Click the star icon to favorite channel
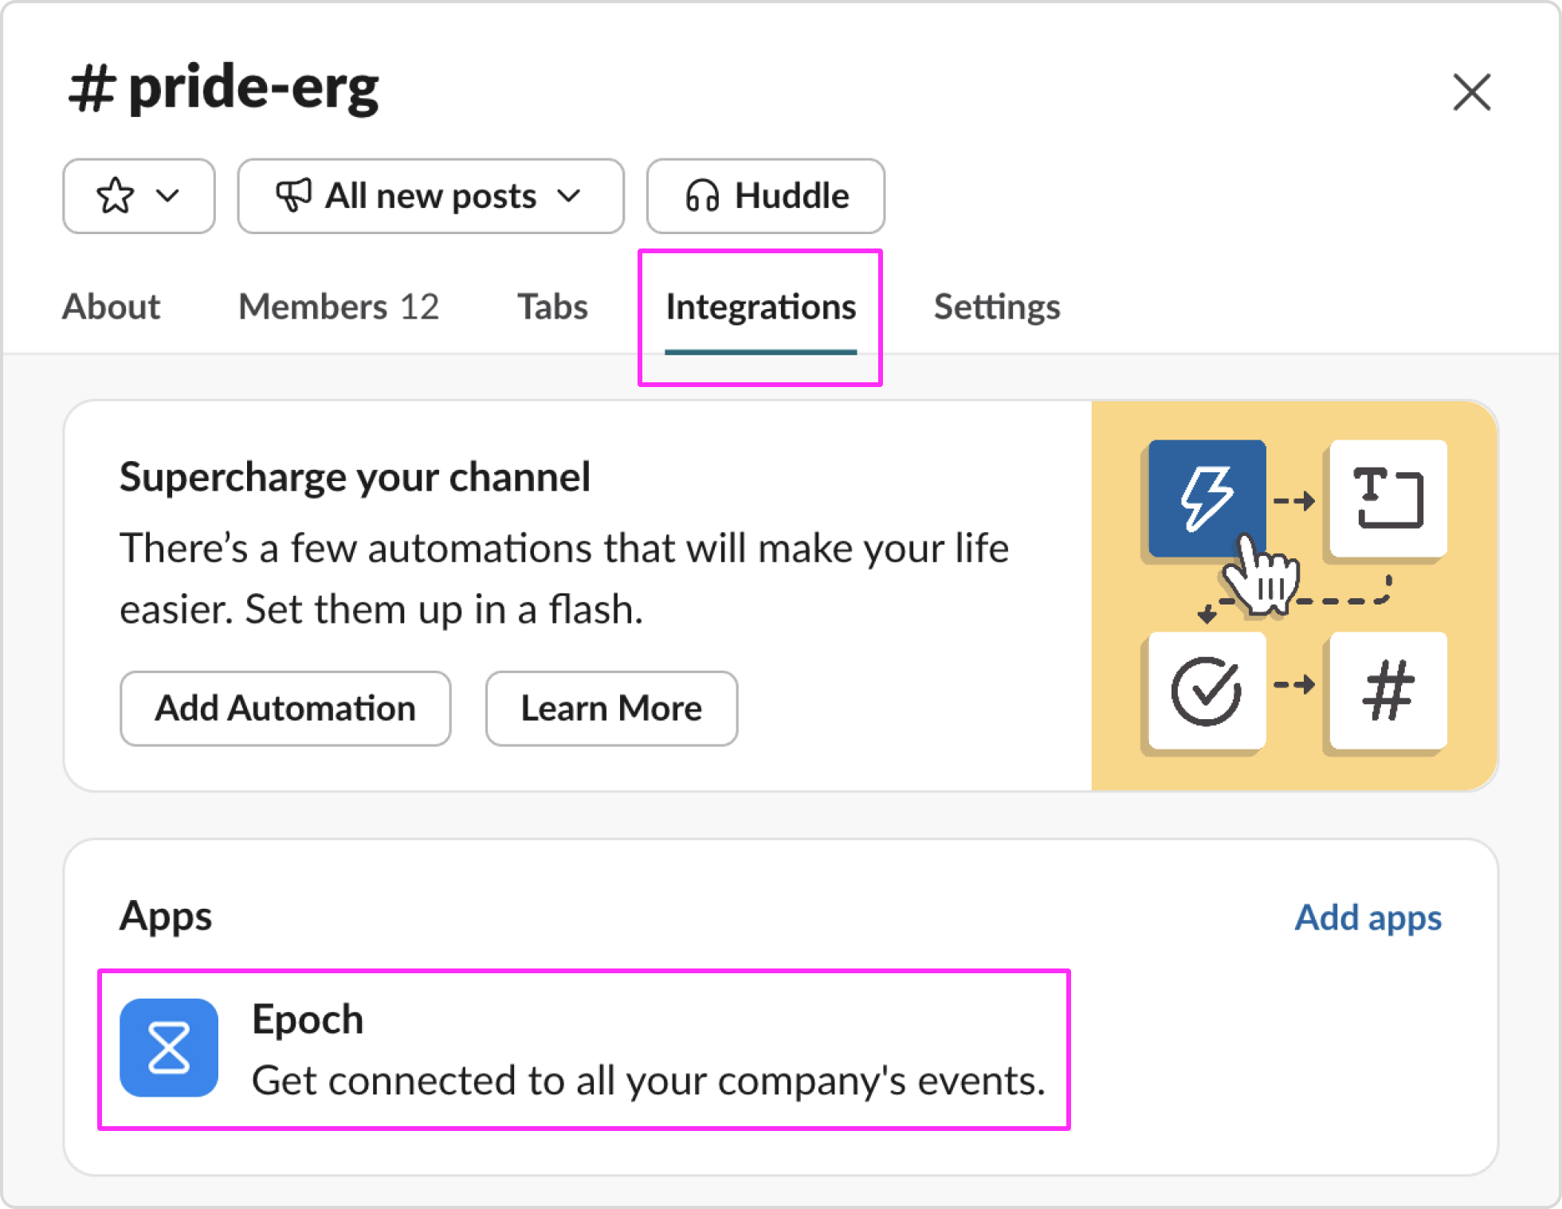The image size is (1562, 1209). point(116,196)
